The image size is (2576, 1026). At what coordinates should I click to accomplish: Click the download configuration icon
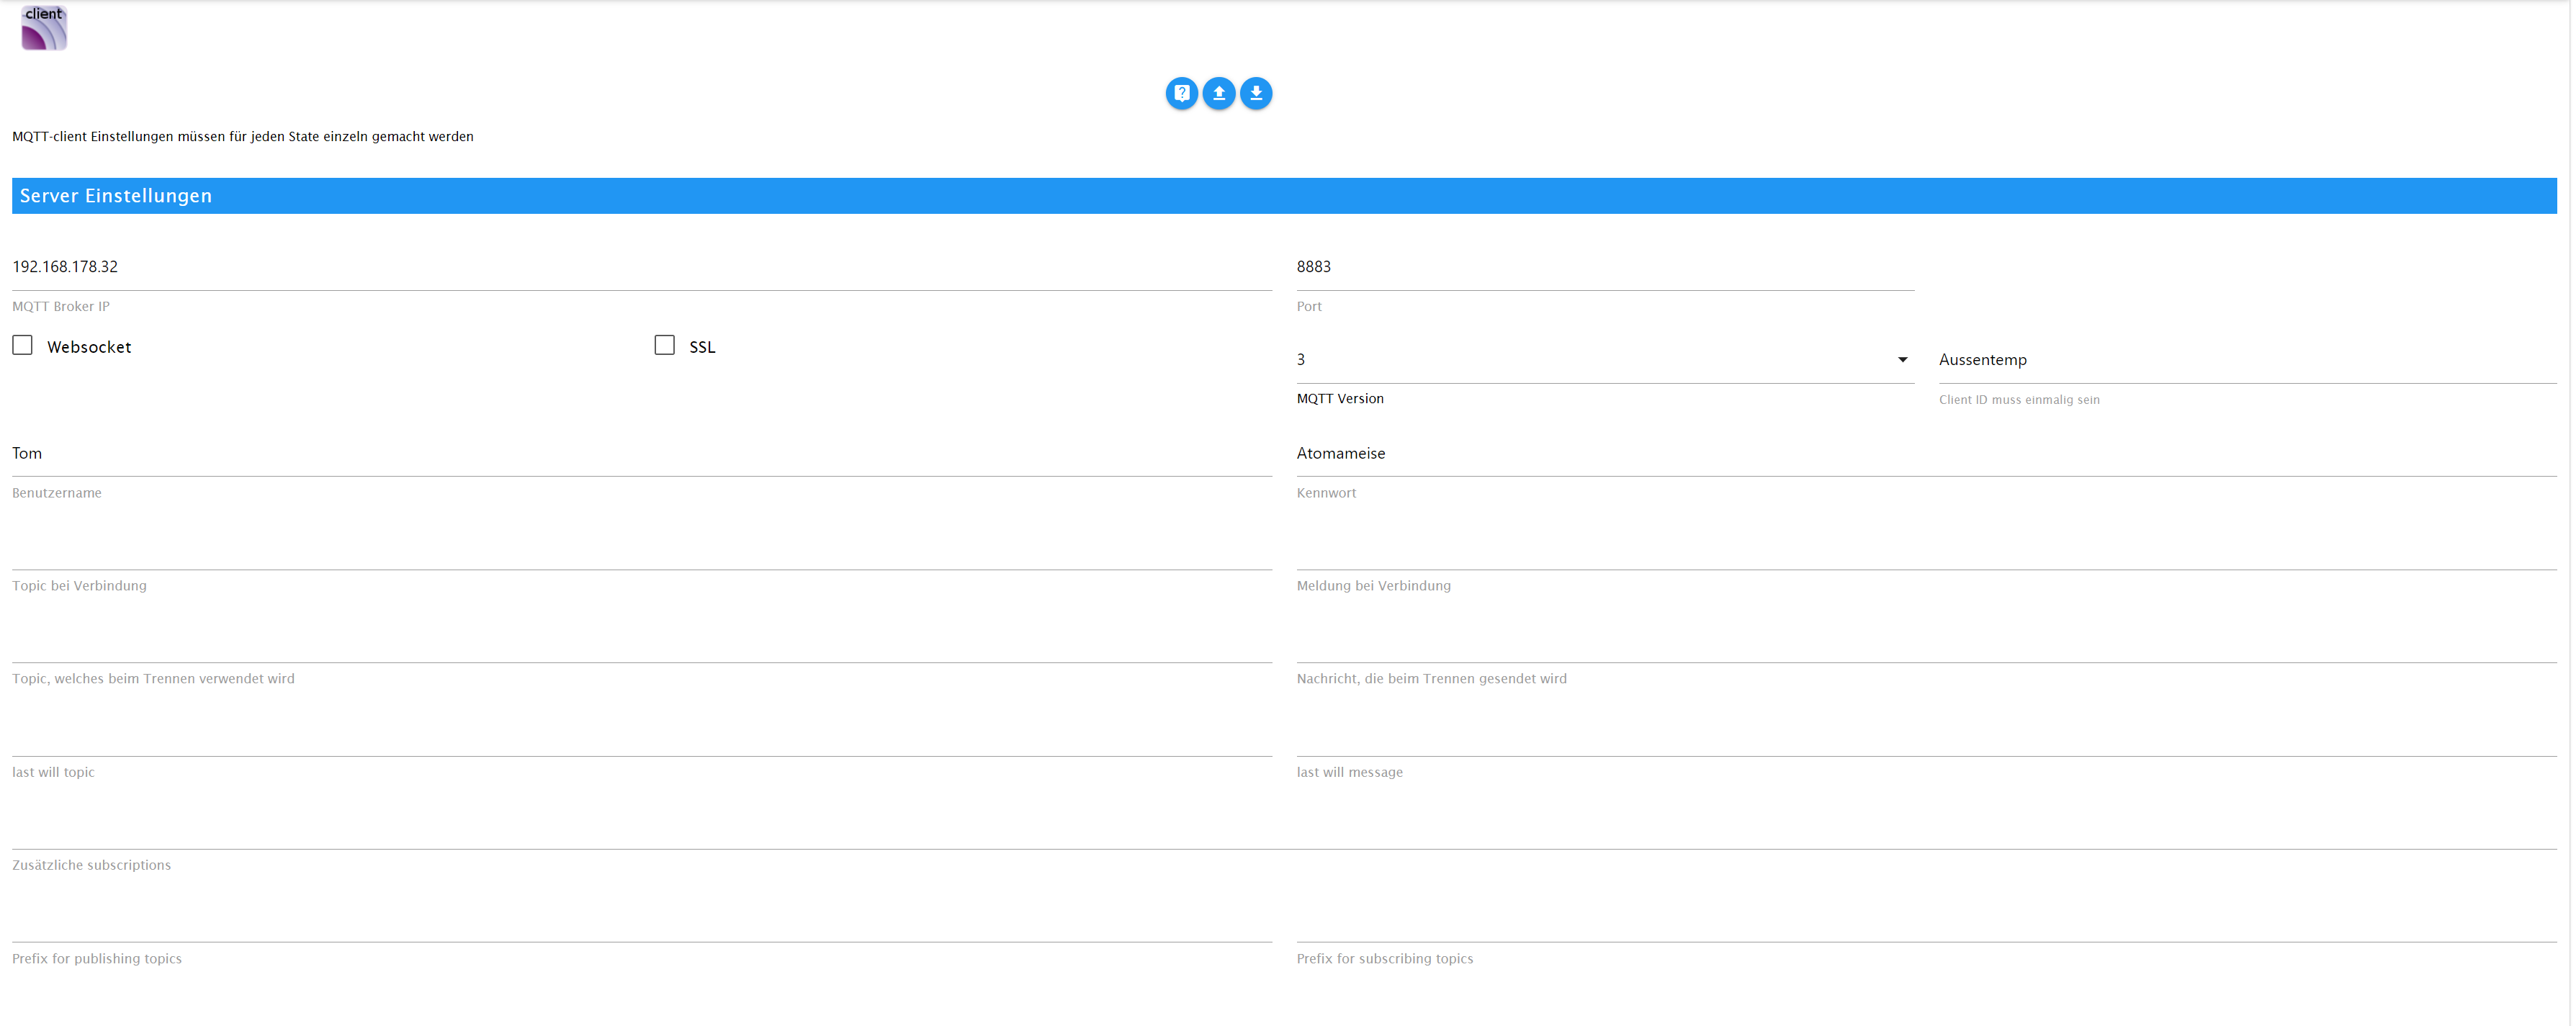coord(1256,93)
